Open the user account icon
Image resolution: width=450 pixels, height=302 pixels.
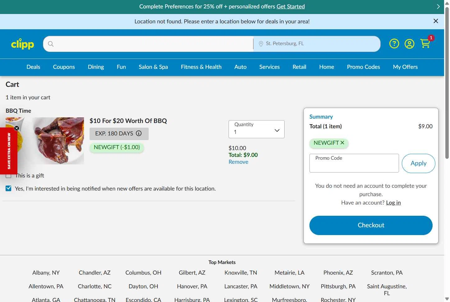click(409, 44)
